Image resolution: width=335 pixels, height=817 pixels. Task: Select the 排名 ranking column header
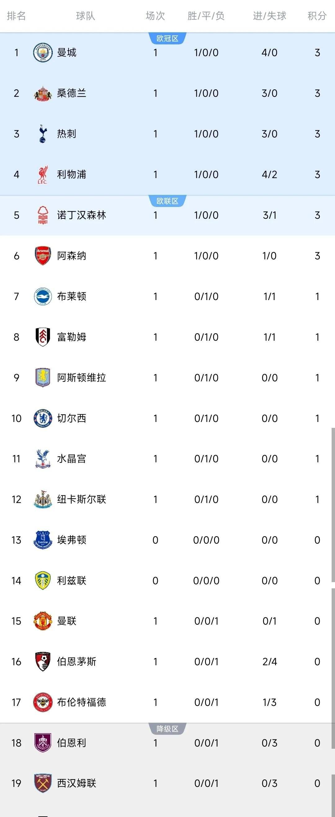click(16, 16)
